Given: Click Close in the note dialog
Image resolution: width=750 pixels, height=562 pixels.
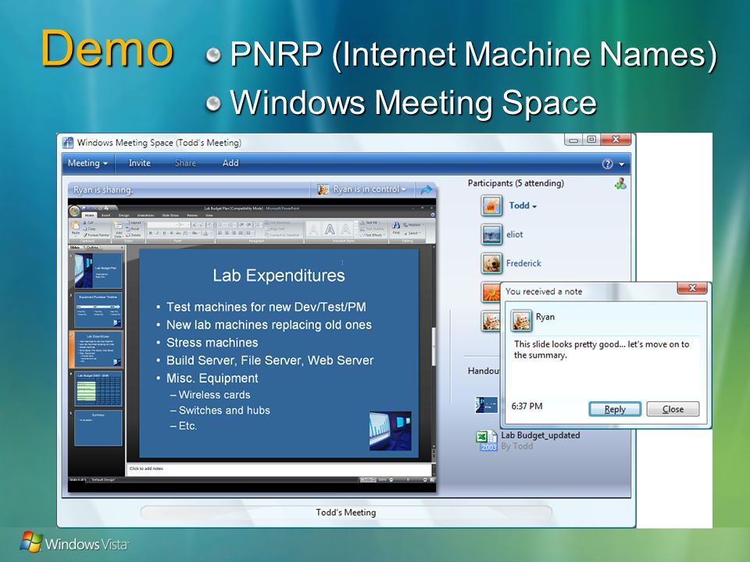Looking at the screenshot, I should [x=673, y=409].
